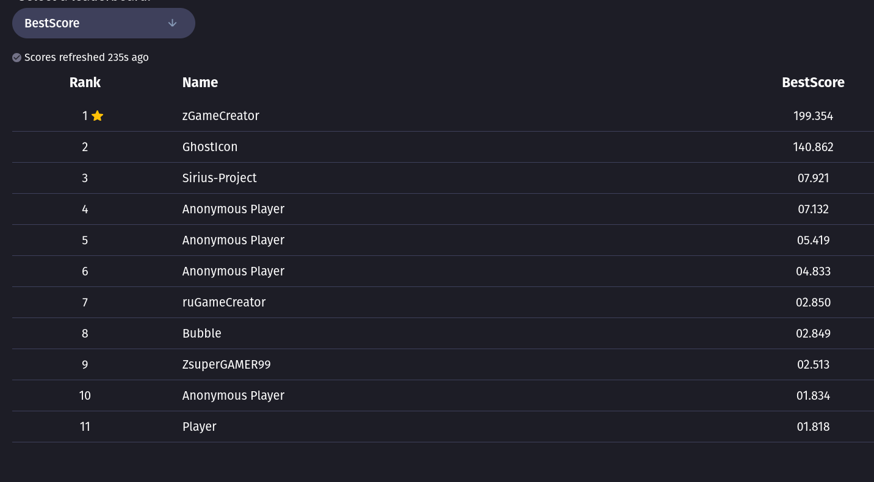
Task: Click the top score 199.354
Action: tap(813, 116)
